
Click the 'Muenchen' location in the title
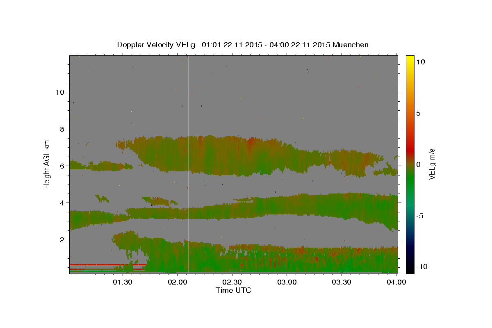(351, 45)
